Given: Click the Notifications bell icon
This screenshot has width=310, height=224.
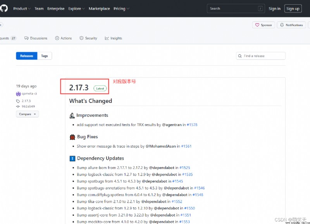Looking at the screenshot, I should click(282, 25).
